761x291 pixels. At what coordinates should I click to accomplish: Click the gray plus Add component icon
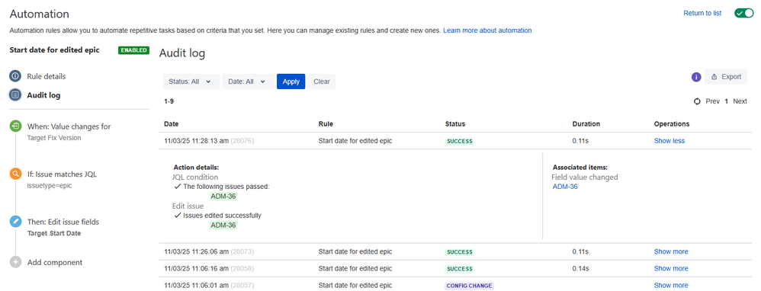15,262
